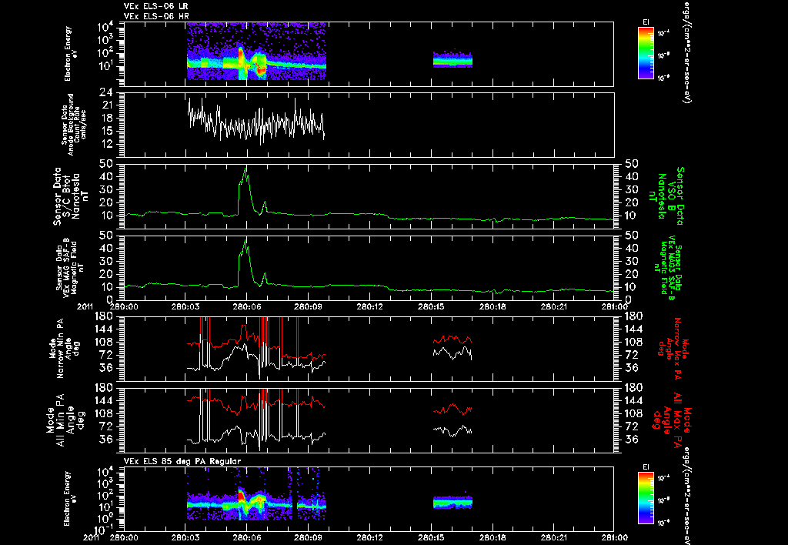
Task: Click the white 'VEx MAG SAF-B Magnetic Field' left label
Action: (x=70, y=267)
